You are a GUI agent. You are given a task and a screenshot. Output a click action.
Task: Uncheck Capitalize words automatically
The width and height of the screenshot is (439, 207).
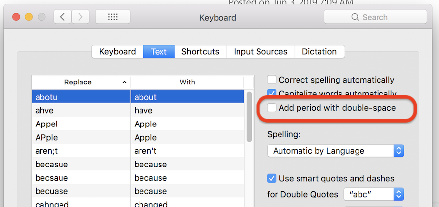(x=271, y=93)
